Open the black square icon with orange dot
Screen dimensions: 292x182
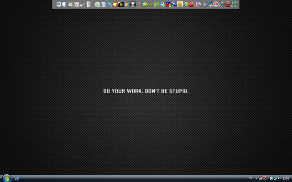click(x=121, y=4)
